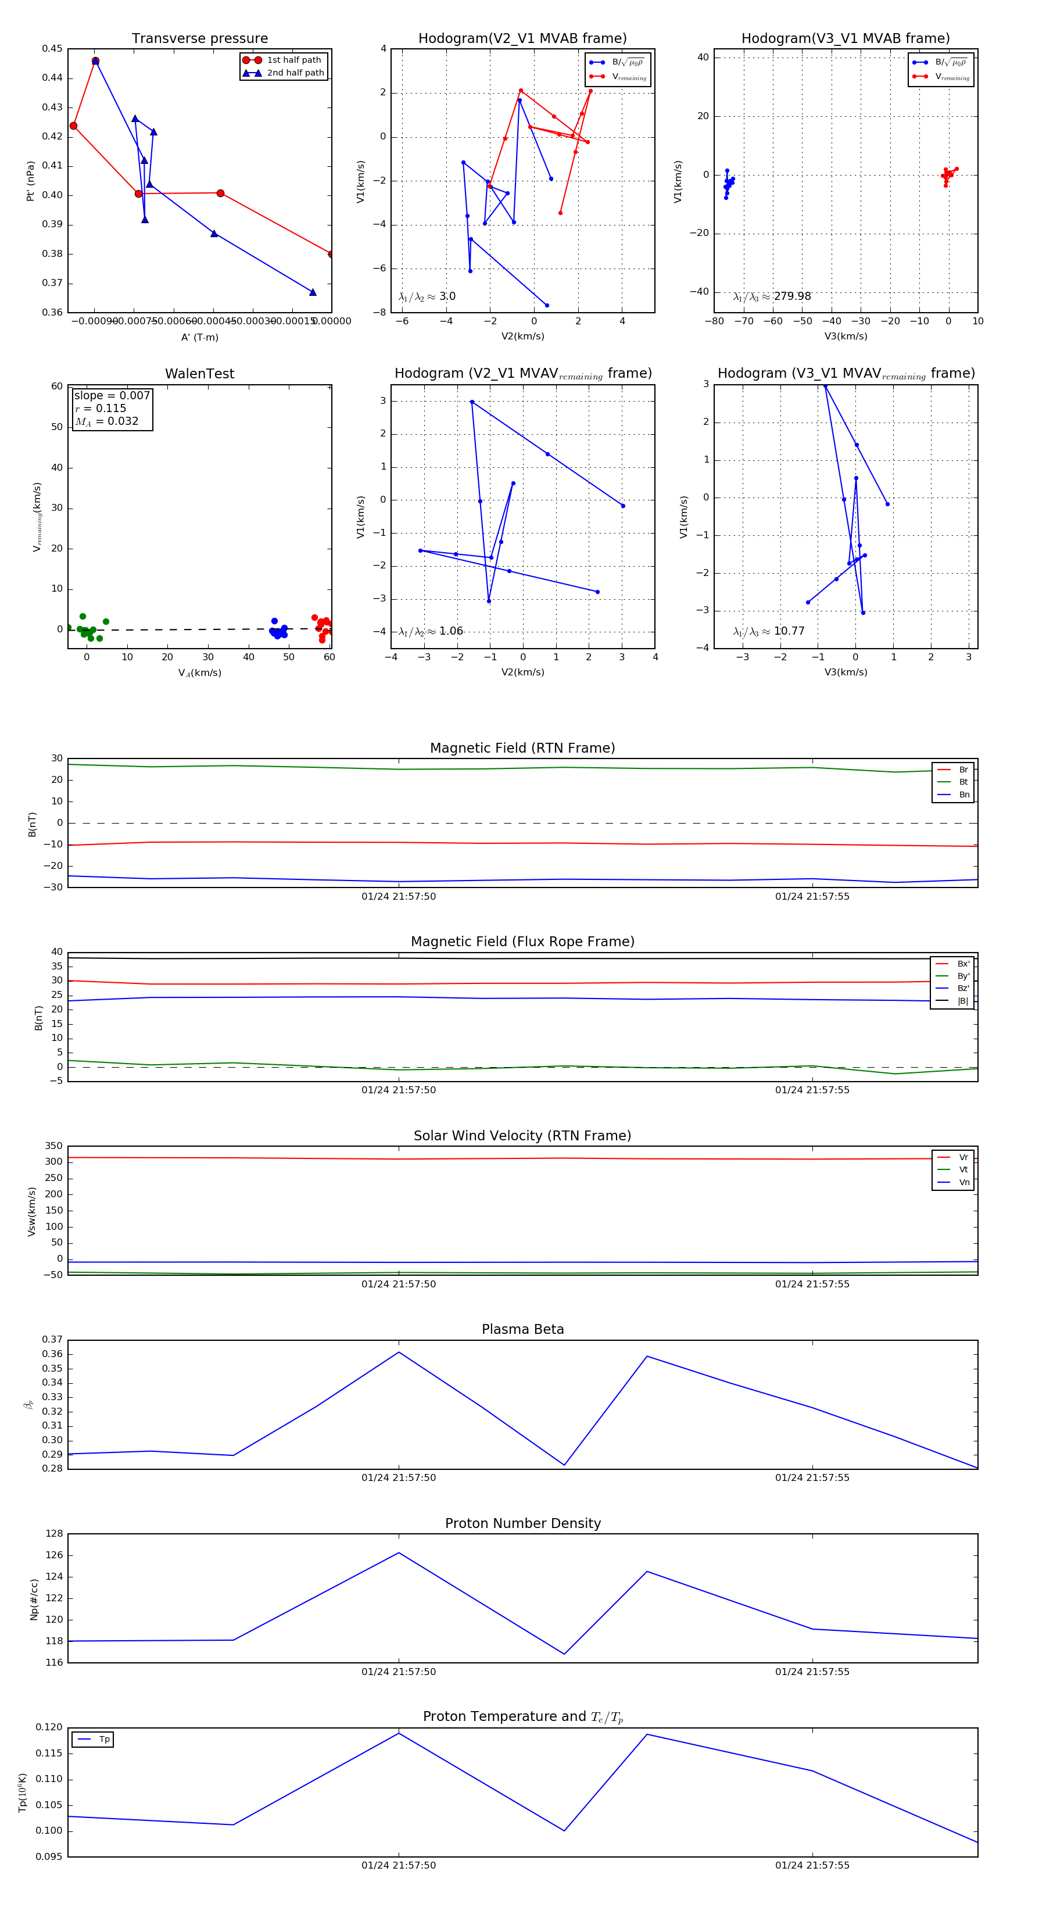Click the "Bz'" legend entry
Image resolution: width=1046 pixels, height=1918 pixels.
point(952,988)
